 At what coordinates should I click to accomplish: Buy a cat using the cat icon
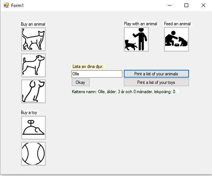33,39
